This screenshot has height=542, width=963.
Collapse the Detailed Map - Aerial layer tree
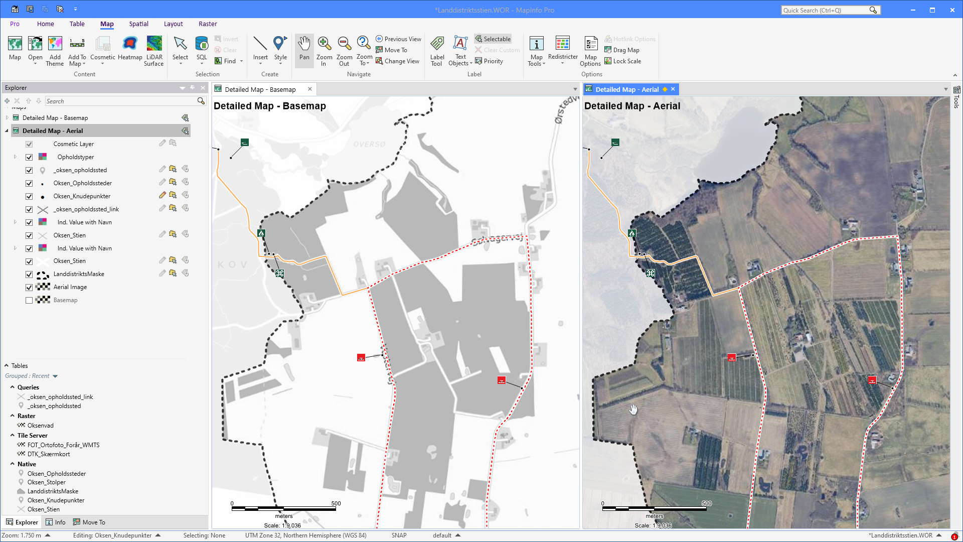click(x=6, y=130)
